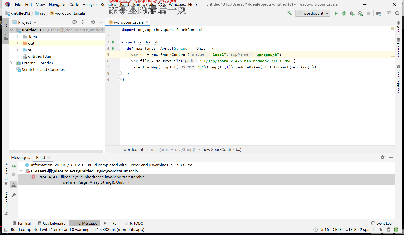Open the Analyze menu
Screen dimensions: 404x235
coord(89,4)
